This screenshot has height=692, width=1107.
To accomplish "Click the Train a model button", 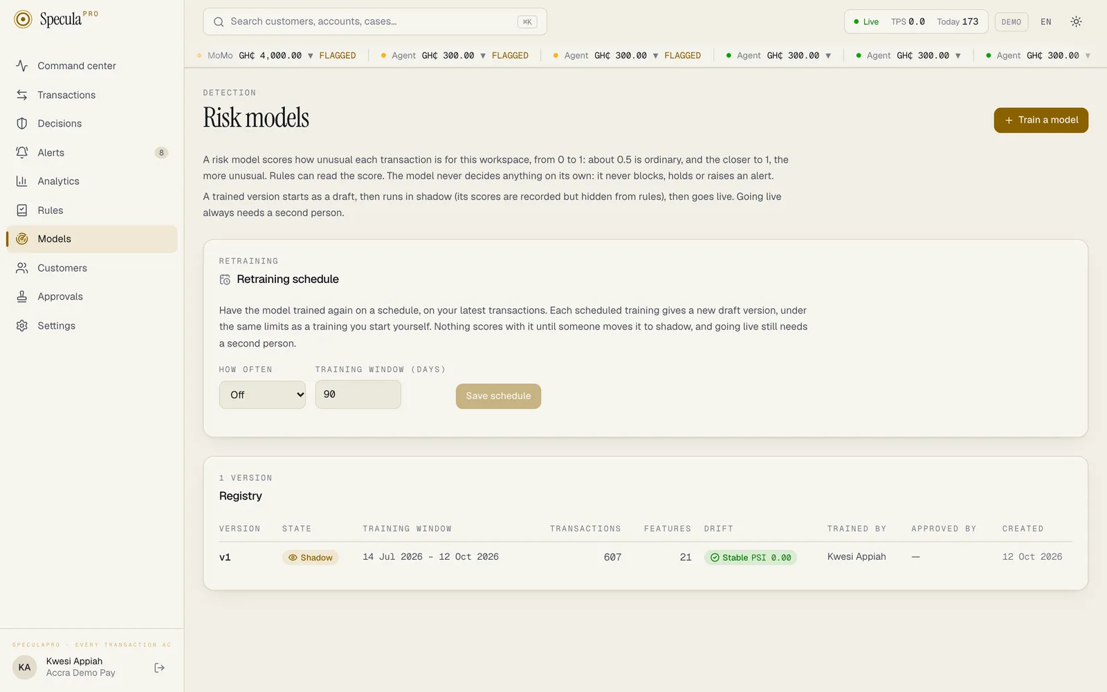I will coord(1041,120).
